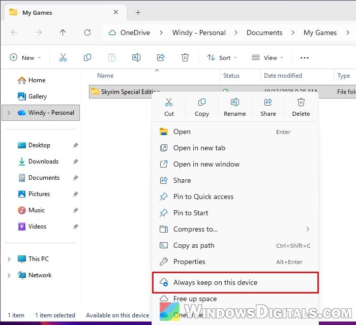Choose Cut in the context menu
356x325 pixels.
pyautogui.click(x=169, y=108)
